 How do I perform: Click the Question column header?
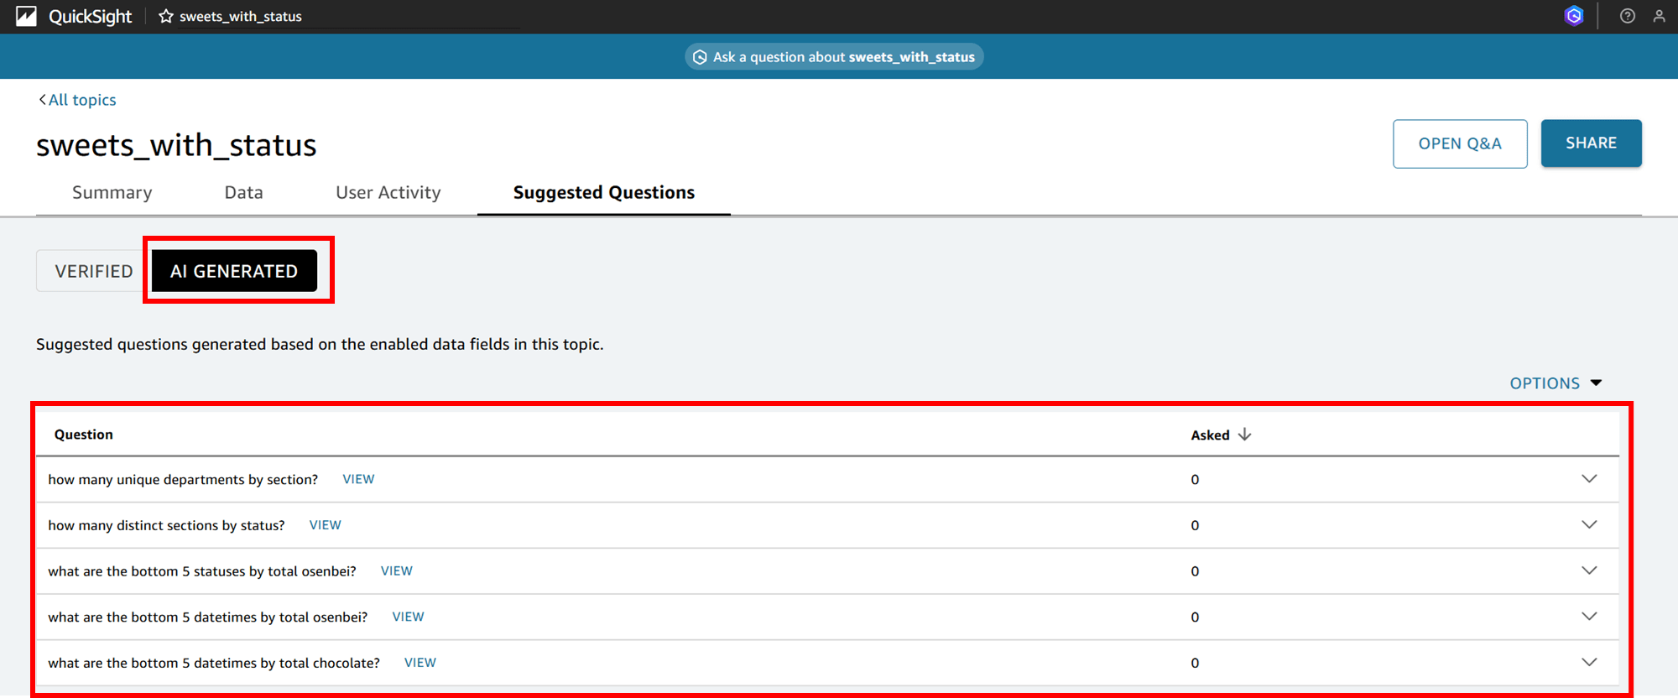(x=84, y=435)
